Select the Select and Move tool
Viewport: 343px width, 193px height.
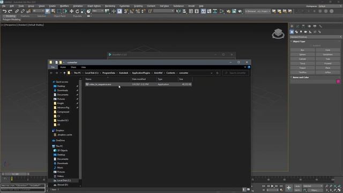point(71,11)
